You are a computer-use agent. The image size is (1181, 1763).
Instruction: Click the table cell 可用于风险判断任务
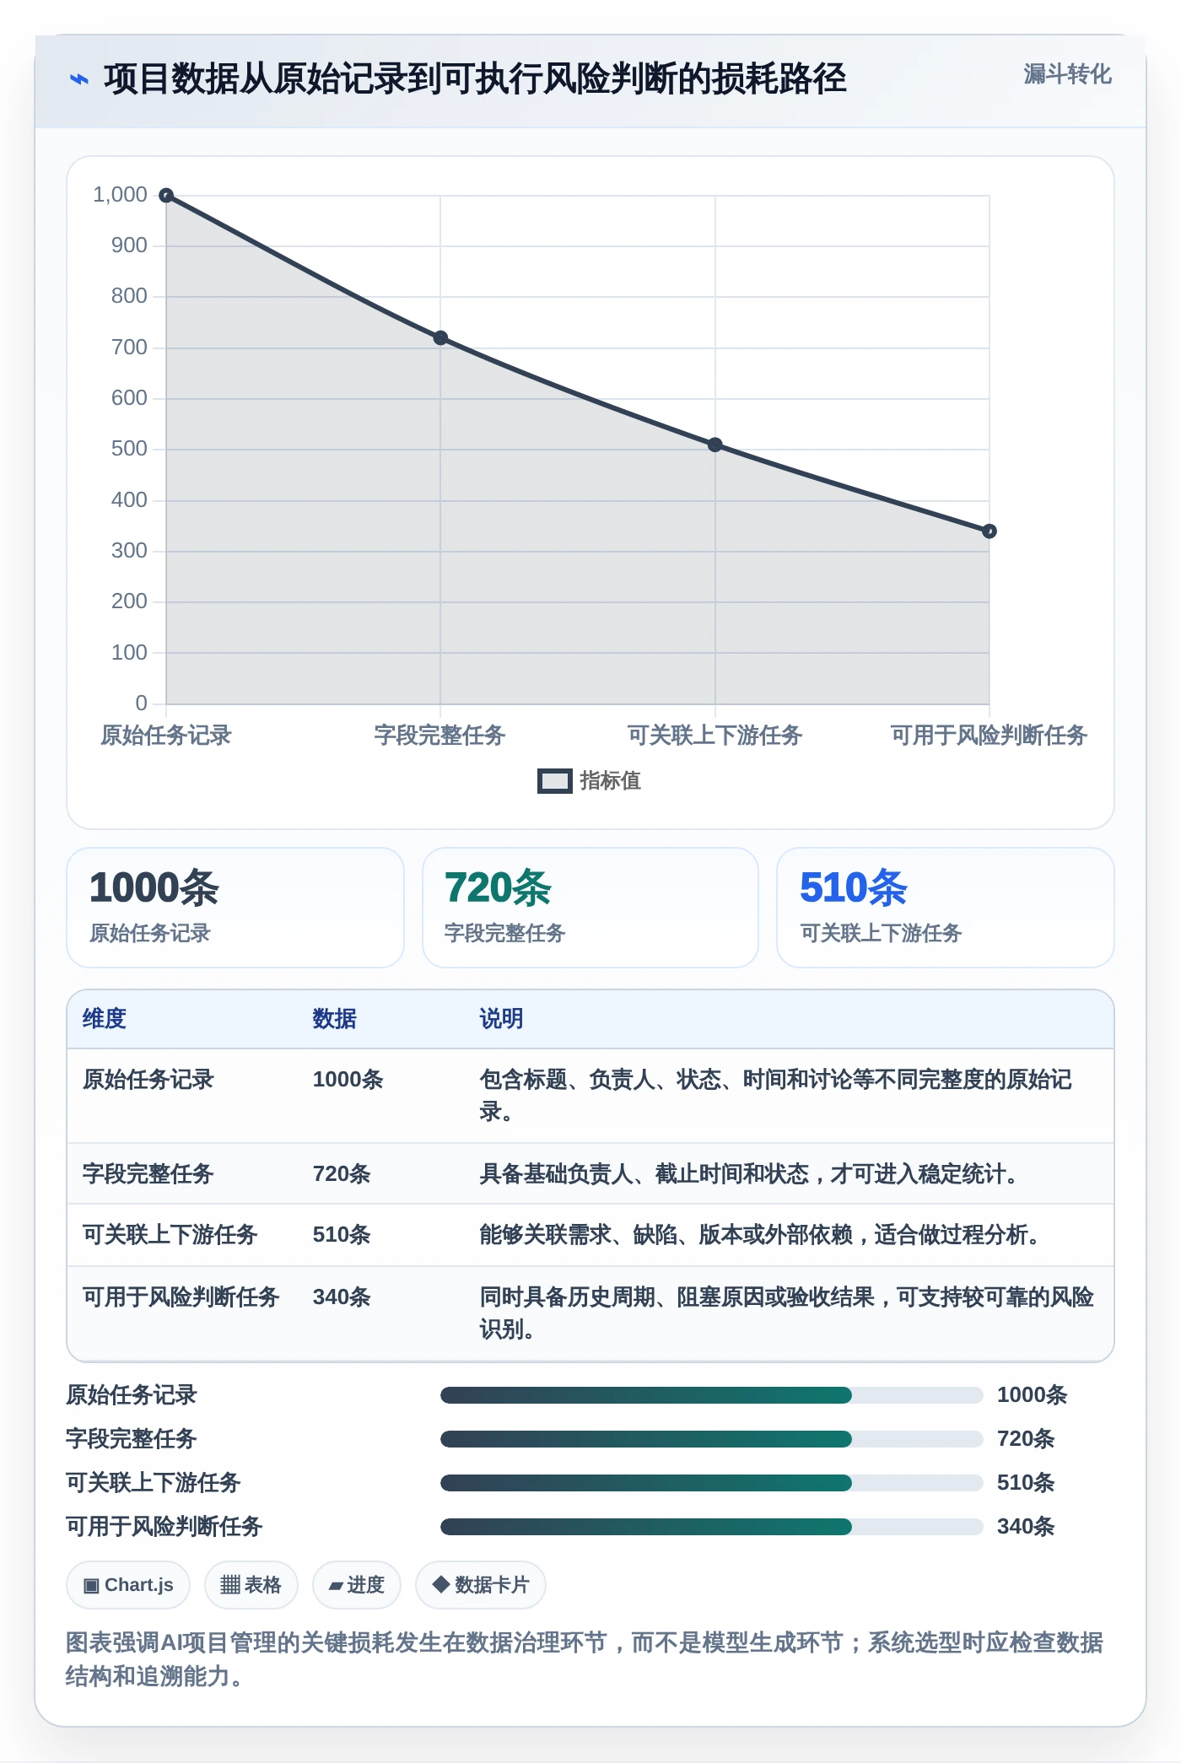(x=181, y=1297)
